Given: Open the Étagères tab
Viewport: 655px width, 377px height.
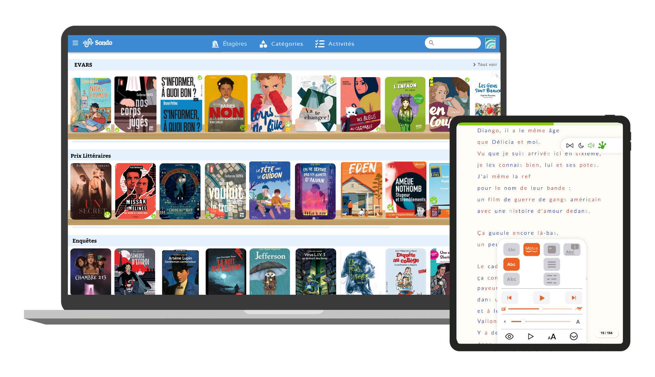Looking at the screenshot, I should 229,44.
